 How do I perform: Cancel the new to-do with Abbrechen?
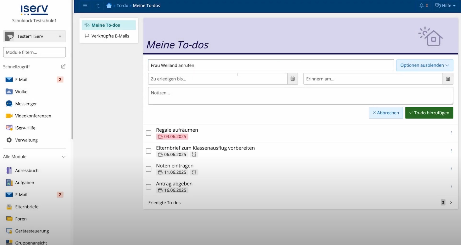coord(386,113)
